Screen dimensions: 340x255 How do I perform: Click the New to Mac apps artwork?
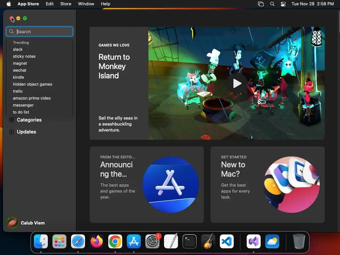[x=292, y=185]
